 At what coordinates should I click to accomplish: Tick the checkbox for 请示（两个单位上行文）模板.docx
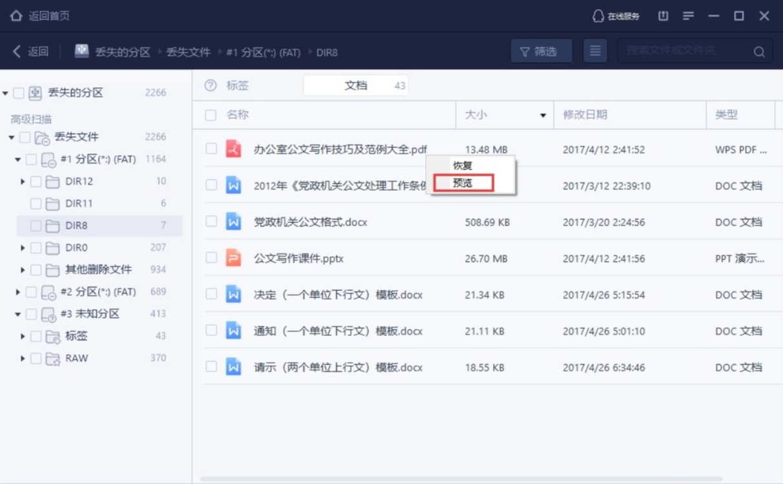[211, 366]
